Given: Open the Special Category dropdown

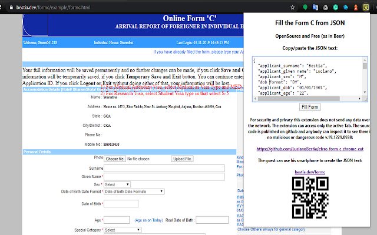Looking at the screenshot, I should pos(123,230).
